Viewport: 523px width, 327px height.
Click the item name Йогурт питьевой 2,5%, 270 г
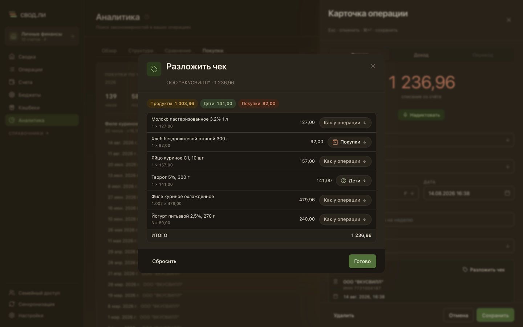point(183,216)
